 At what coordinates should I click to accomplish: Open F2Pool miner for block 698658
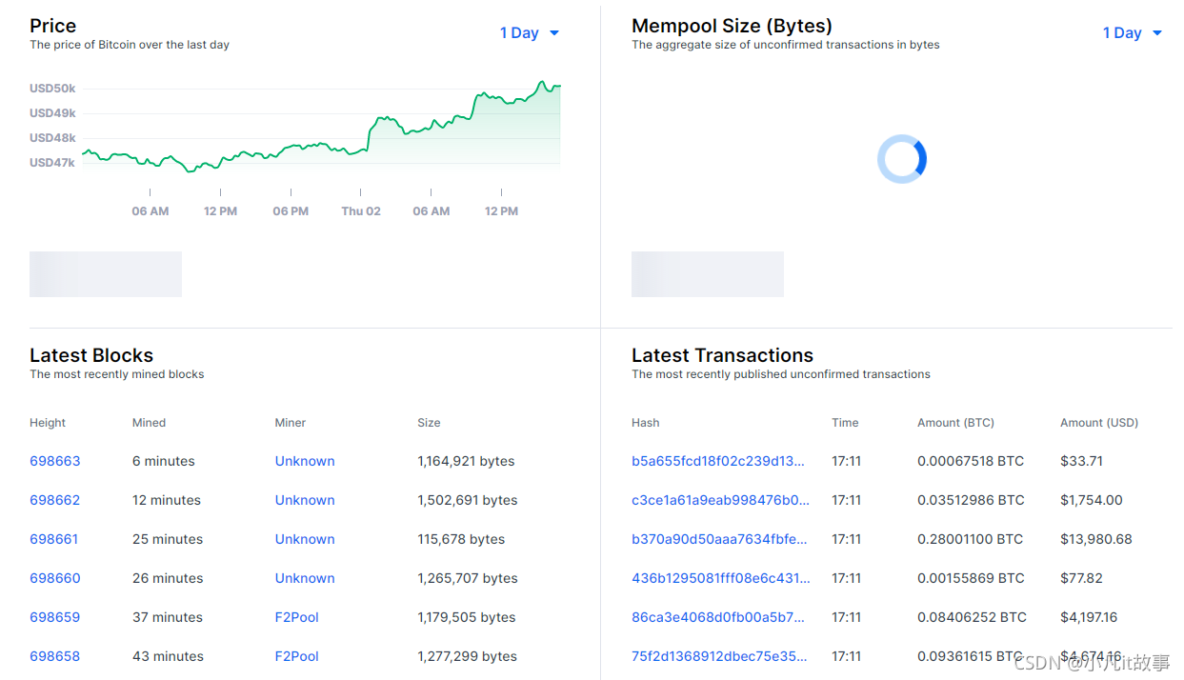297,656
